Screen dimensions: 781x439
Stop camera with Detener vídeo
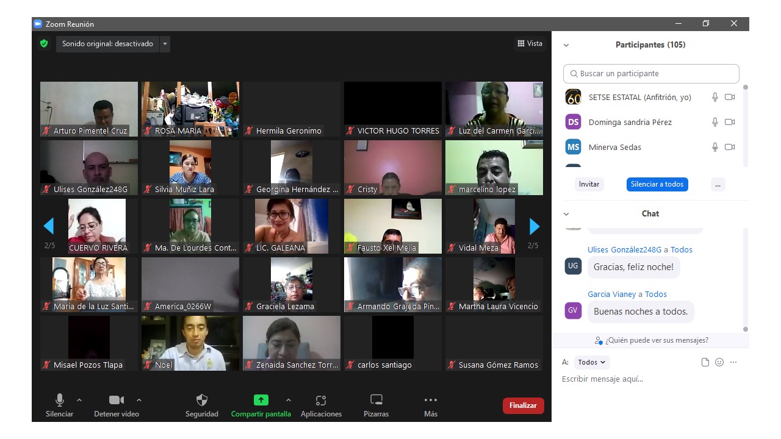117,405
